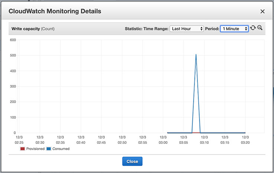Toggle the Provisioned legend red swatch
274x173 pixels.
23,149
